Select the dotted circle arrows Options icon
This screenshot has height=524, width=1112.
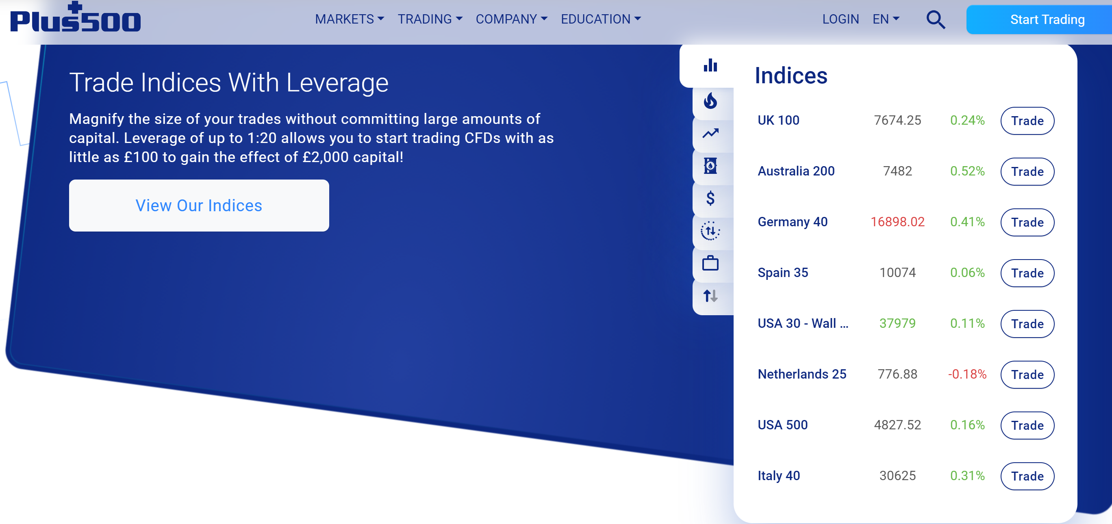(x=710, y=231)
